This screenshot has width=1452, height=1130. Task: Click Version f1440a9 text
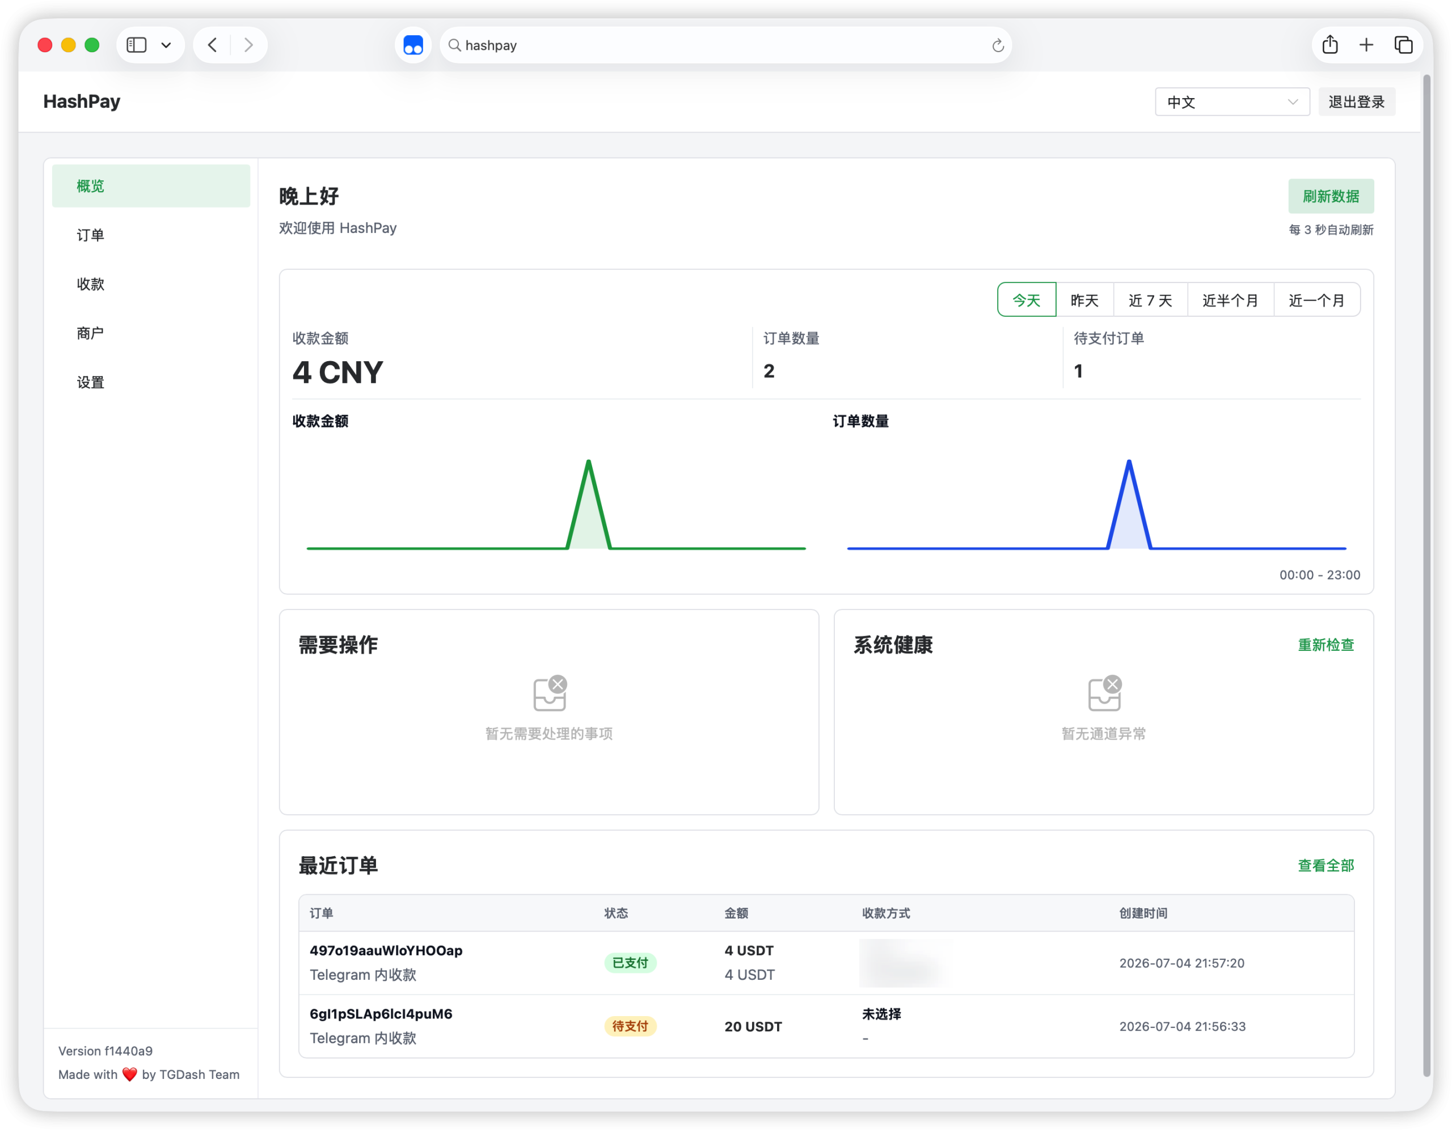coord(105,1051)
